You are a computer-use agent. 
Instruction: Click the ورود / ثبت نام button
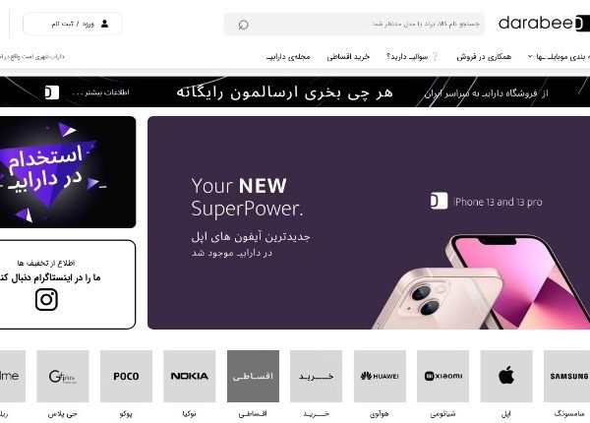point(72,24)
